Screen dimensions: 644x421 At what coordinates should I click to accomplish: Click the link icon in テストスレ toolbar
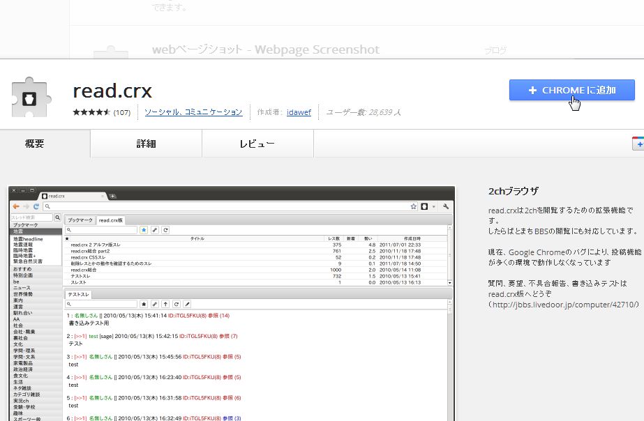coord(155,304)
